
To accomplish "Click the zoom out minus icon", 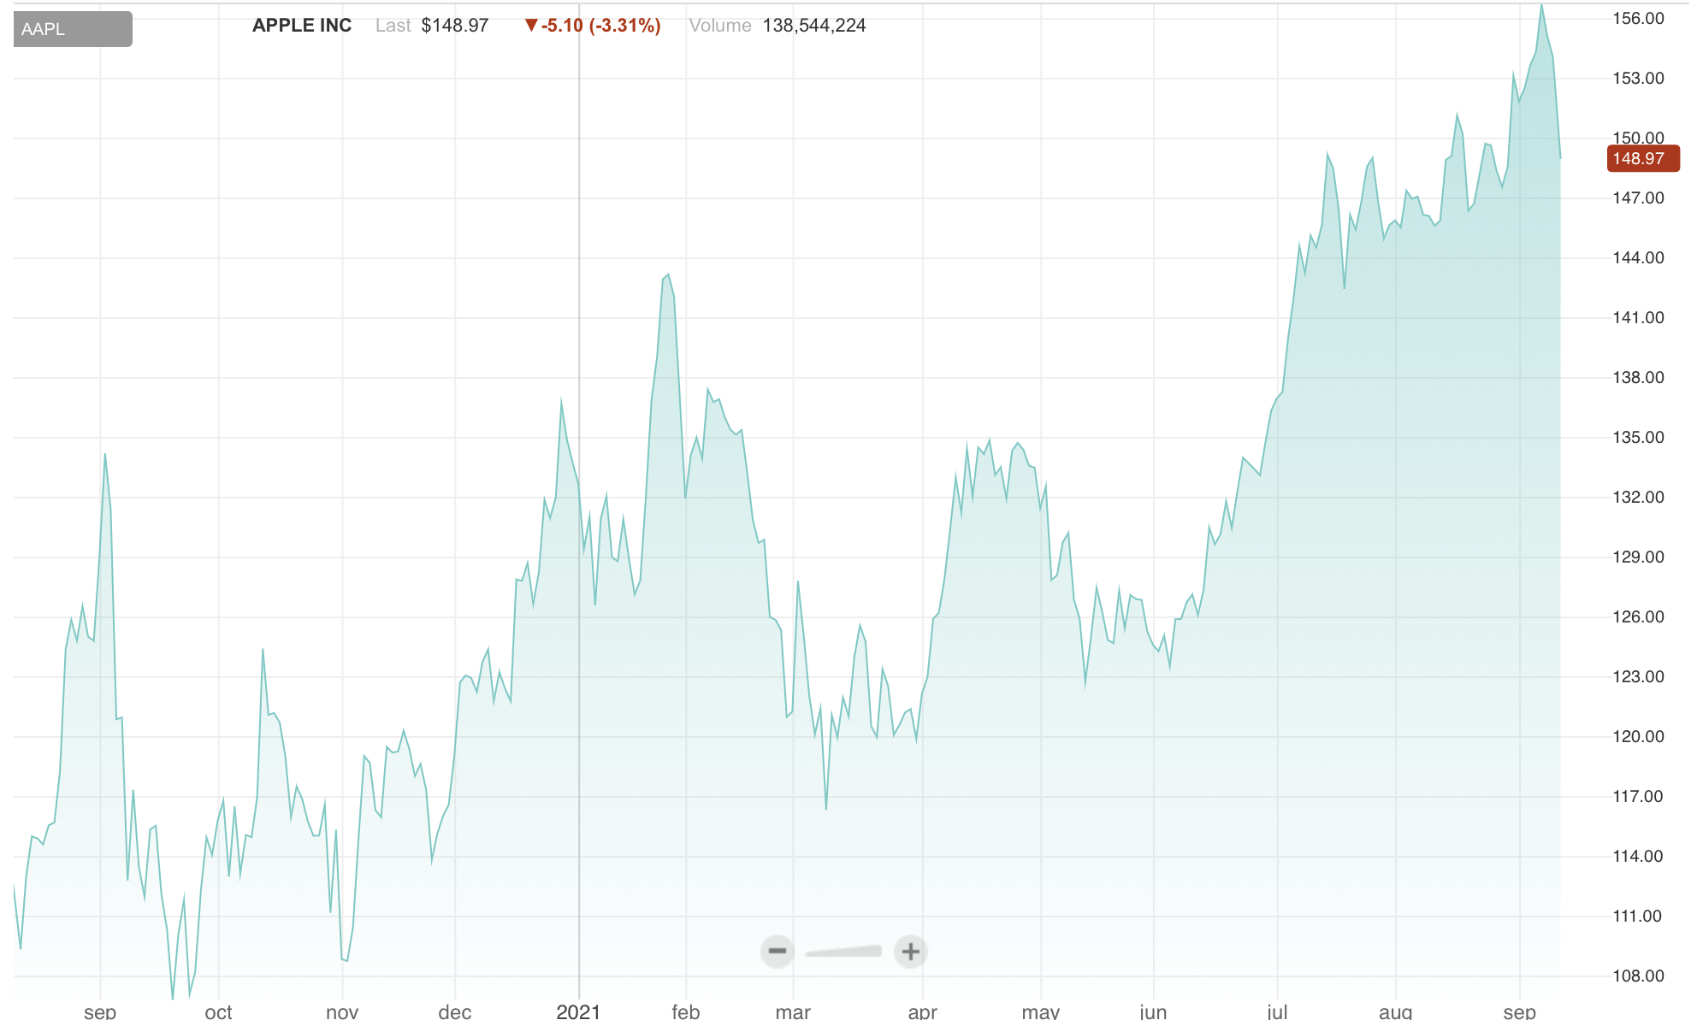I will click(x=777, y=951).
